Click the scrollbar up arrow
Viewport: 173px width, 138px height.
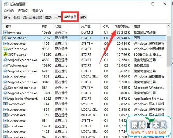pyautogui.click(x=169, y=26)
